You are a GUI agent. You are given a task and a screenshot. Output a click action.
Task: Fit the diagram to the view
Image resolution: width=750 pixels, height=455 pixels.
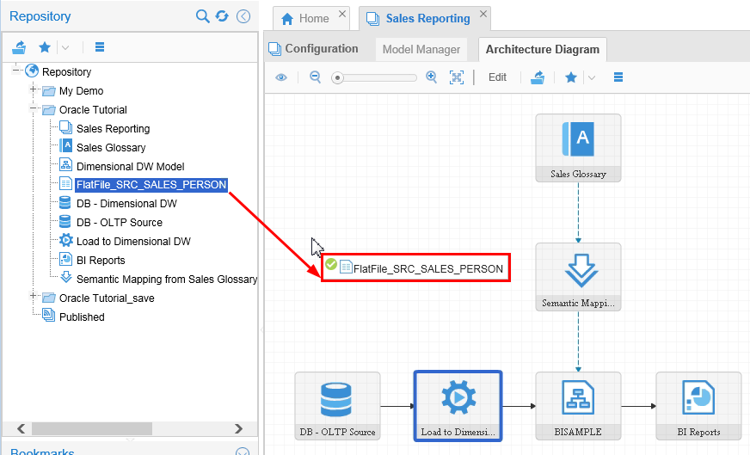coord(457,77)
